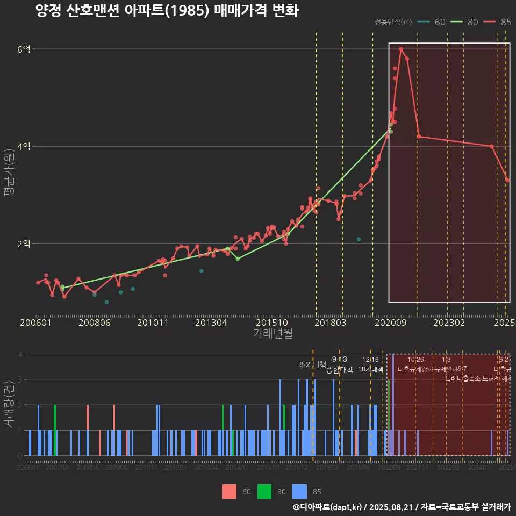Click the 3 label on volume y-axis

click(x=20, y=379)
